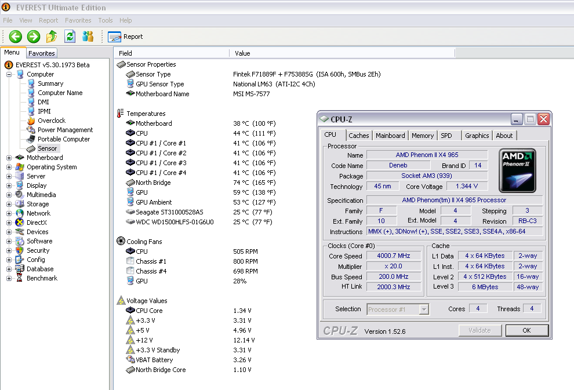This screenshot has width=574, height=390.
Task: Expand the Motherboard tree node
Action: coord(9,158)
